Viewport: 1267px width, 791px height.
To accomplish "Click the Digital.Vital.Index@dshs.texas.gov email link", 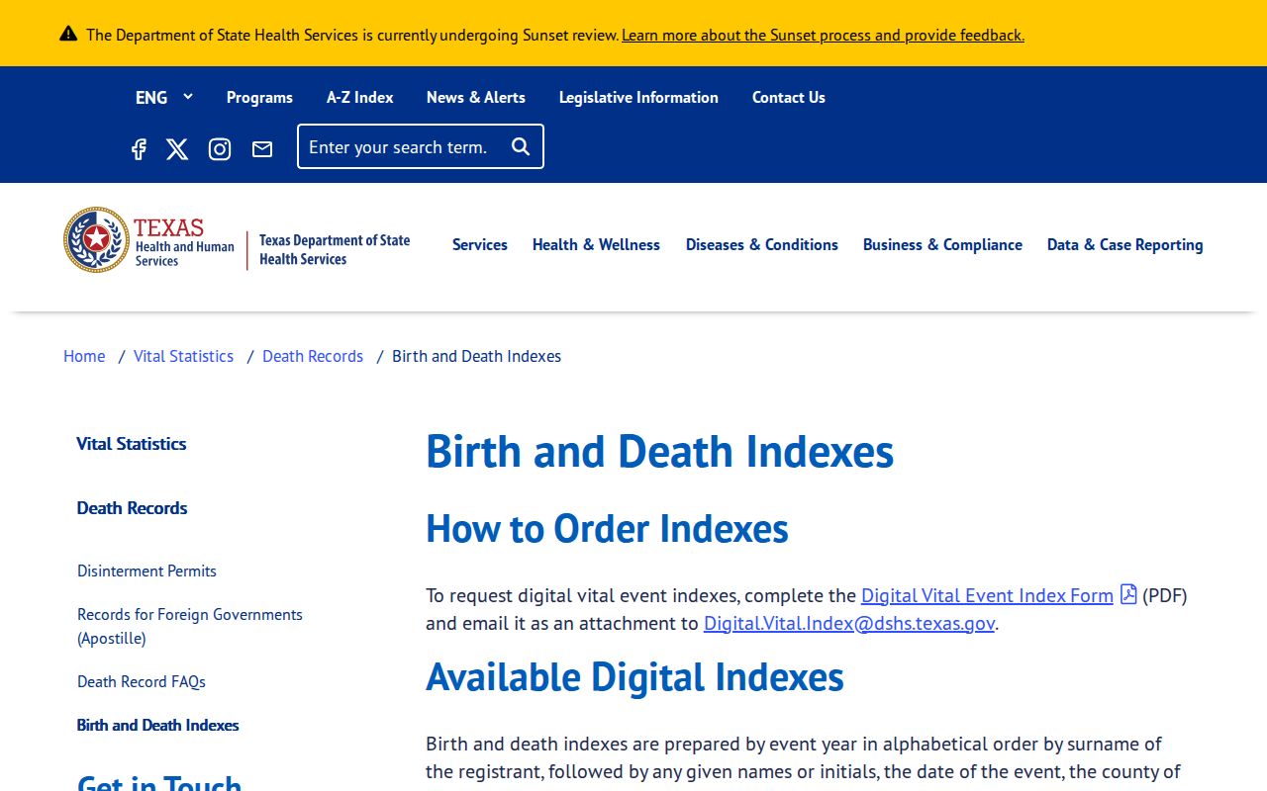I will pyautogui.click(x=849, y=623).
